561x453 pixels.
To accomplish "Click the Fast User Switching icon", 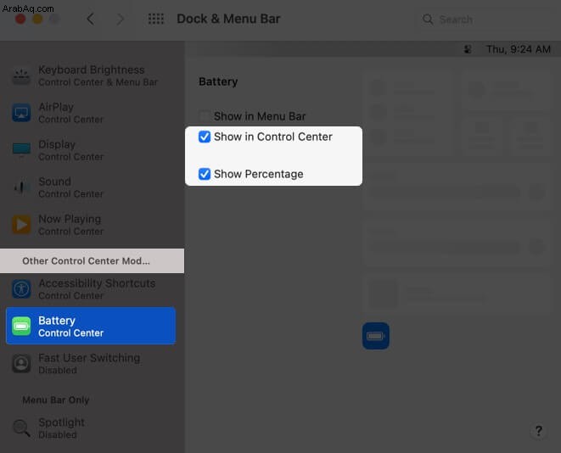I will tap(21, 364).
